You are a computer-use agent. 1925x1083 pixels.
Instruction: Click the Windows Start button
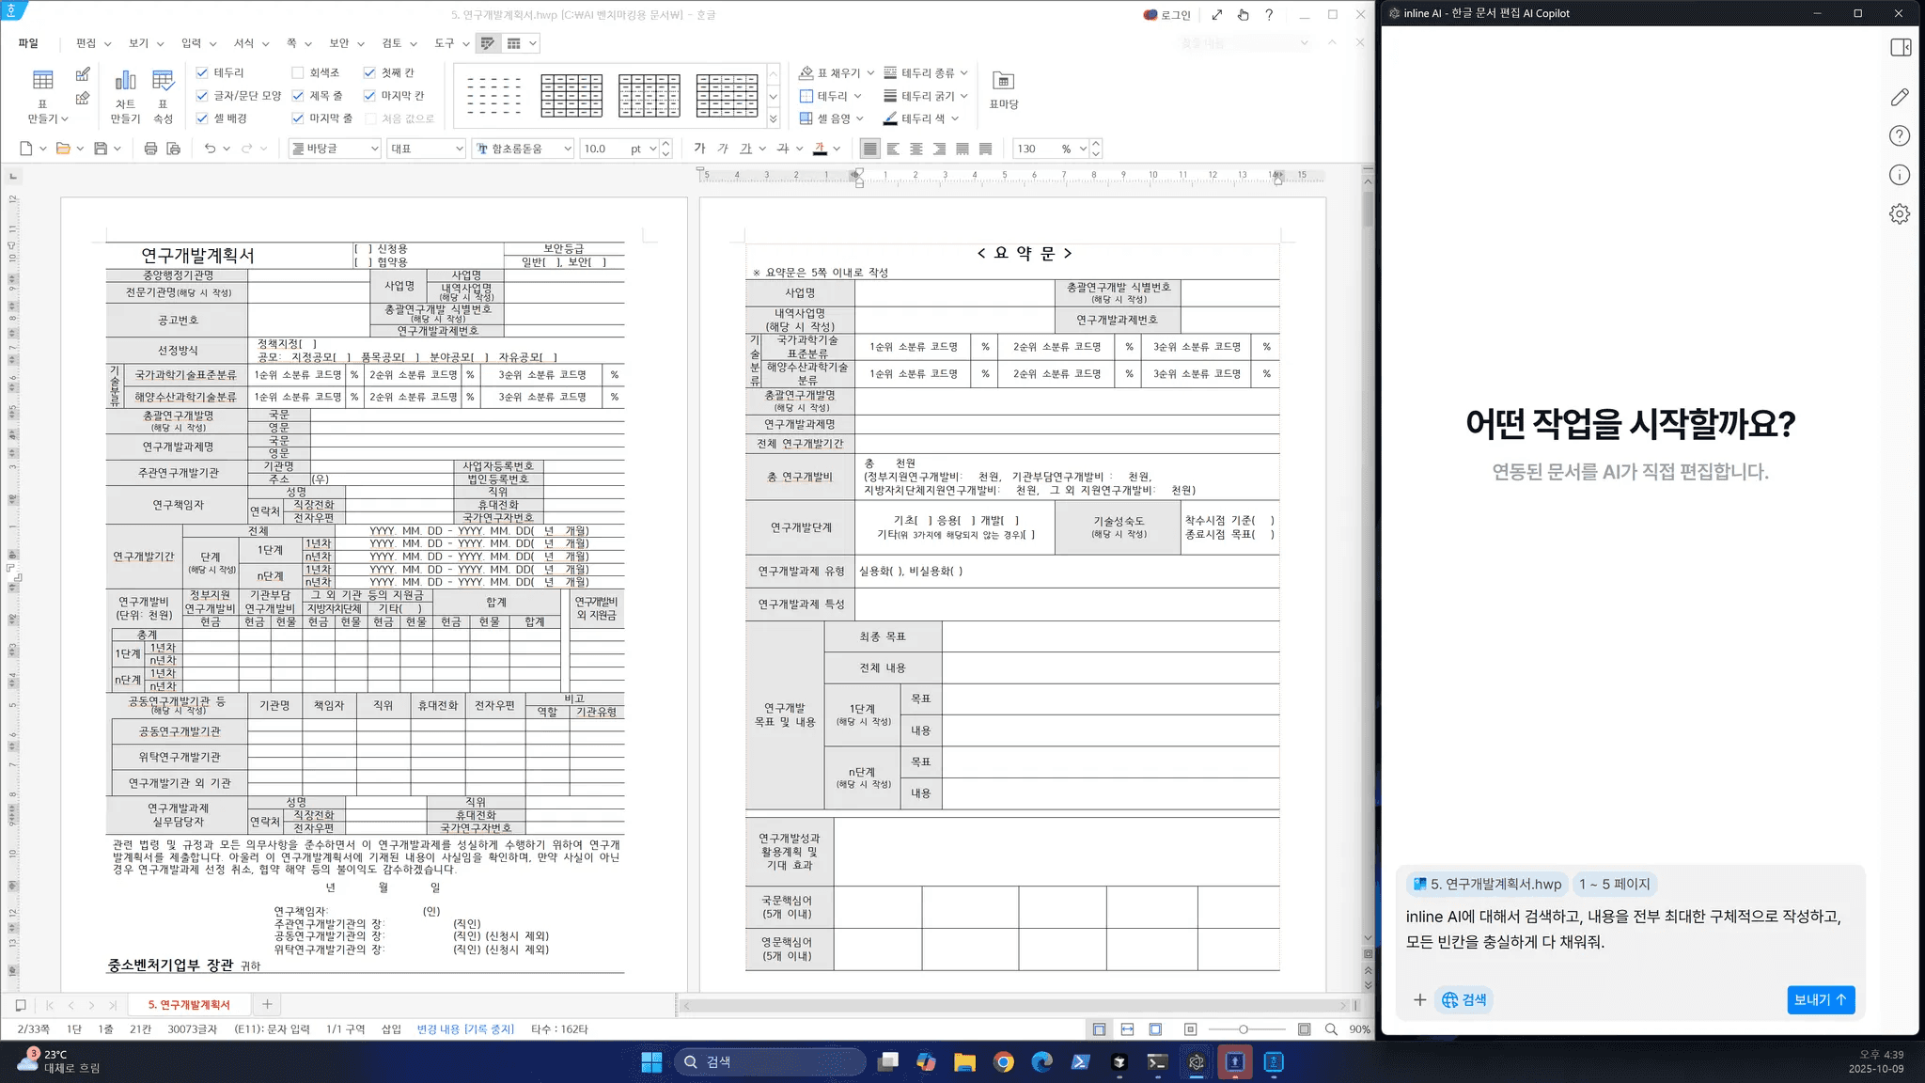pyautogui.click(x=651, y=1062)
